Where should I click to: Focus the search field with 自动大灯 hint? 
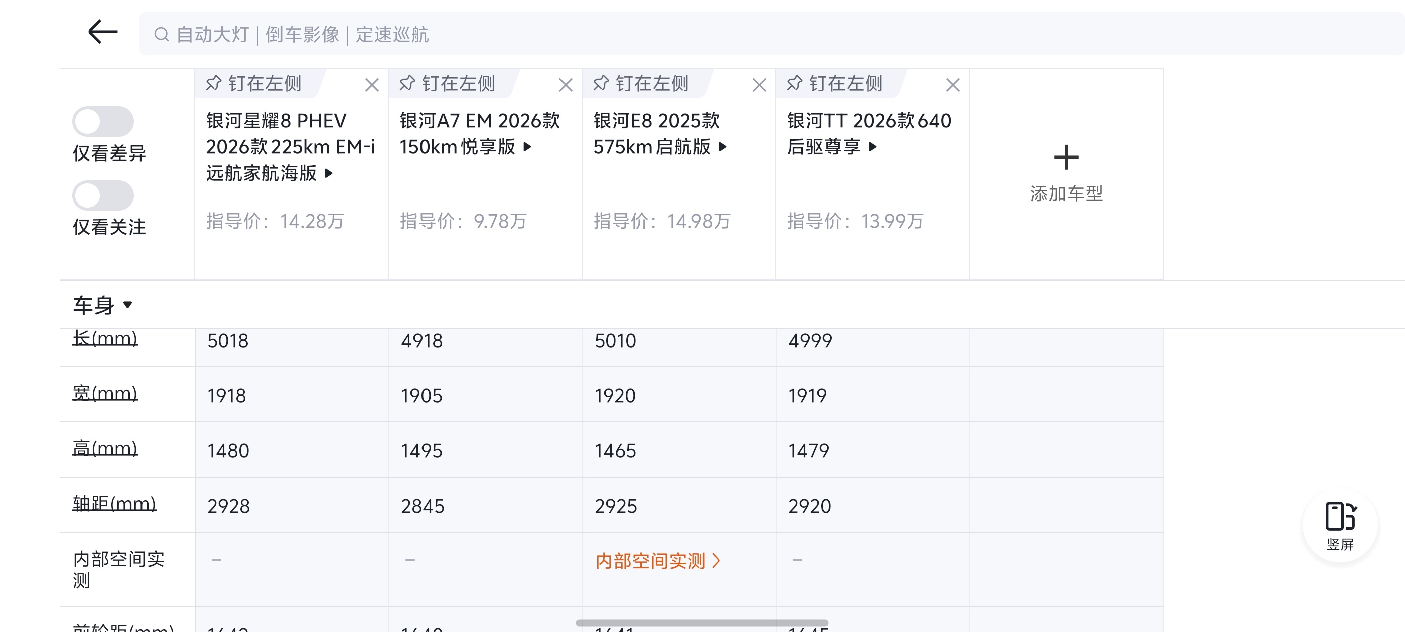[772, 34]
